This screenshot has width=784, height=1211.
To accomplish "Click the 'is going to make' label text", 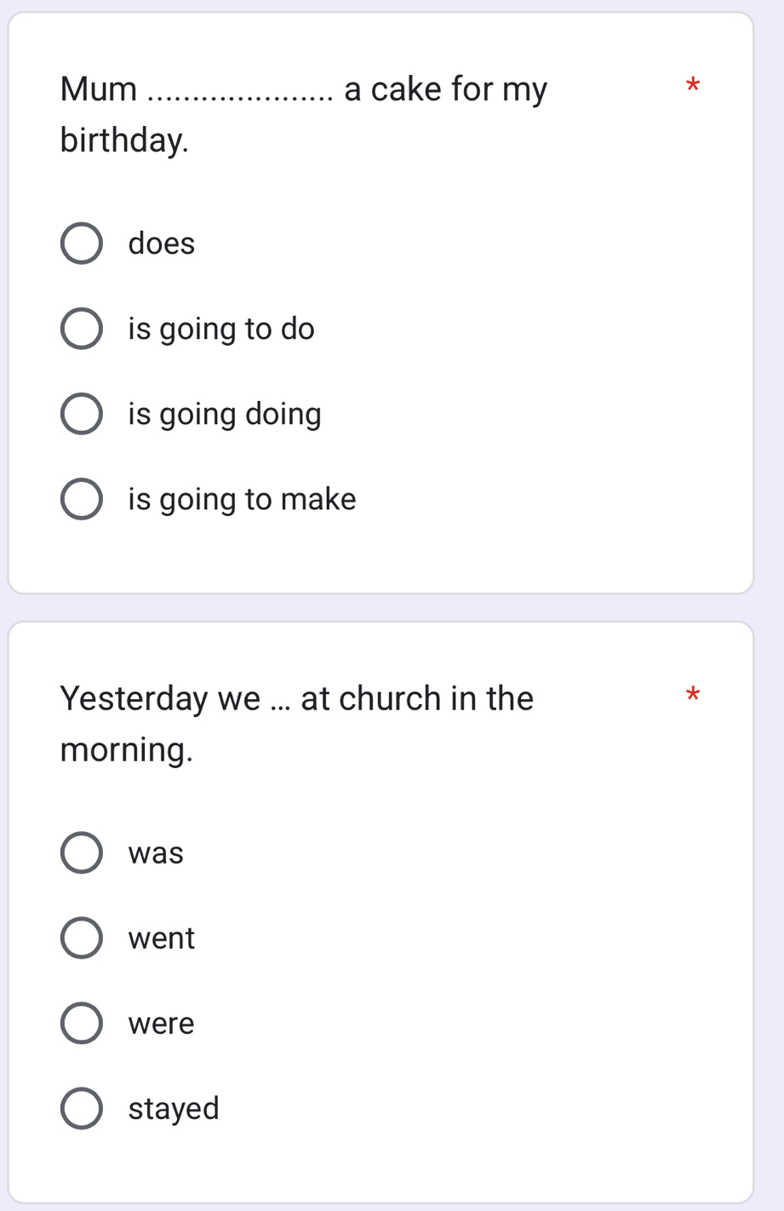I will tap(242, 500).
